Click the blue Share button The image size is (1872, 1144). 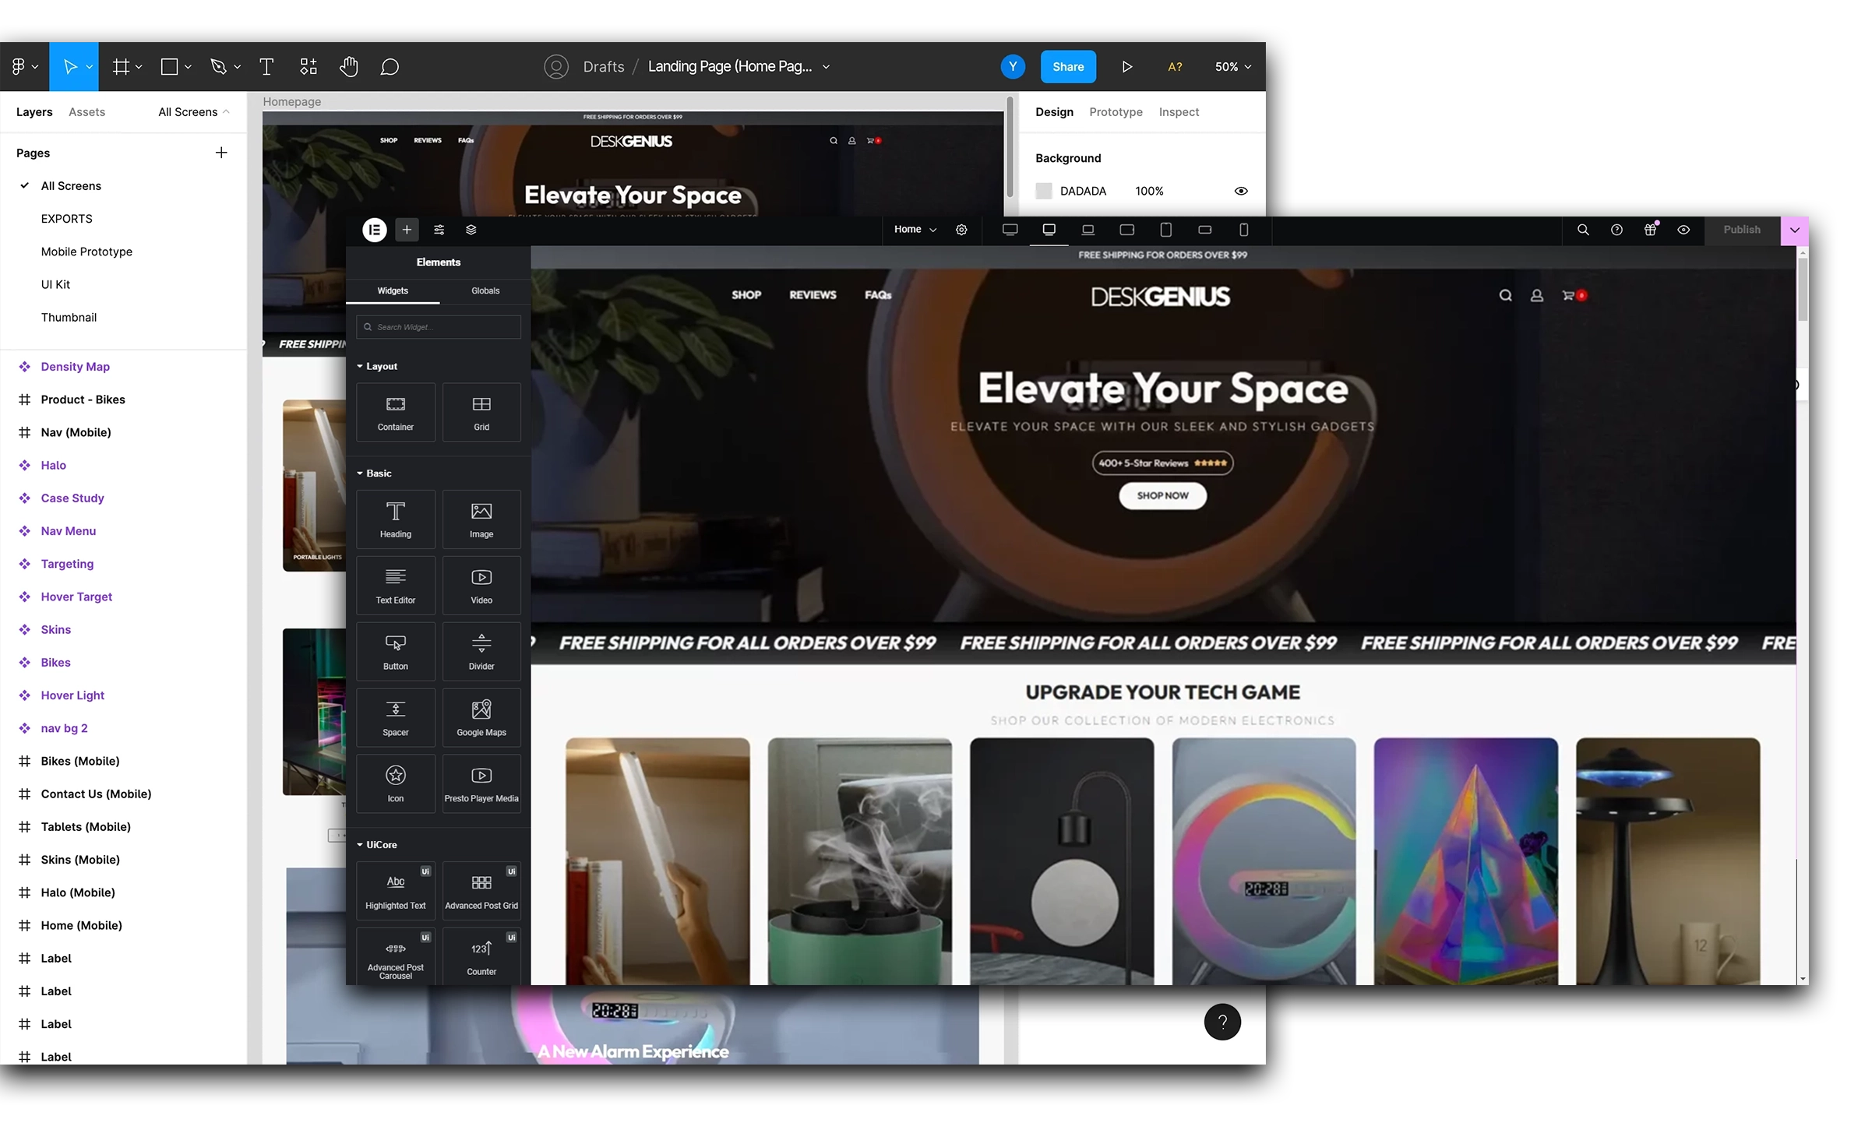pyautogui.click(x=1067, y=67)
